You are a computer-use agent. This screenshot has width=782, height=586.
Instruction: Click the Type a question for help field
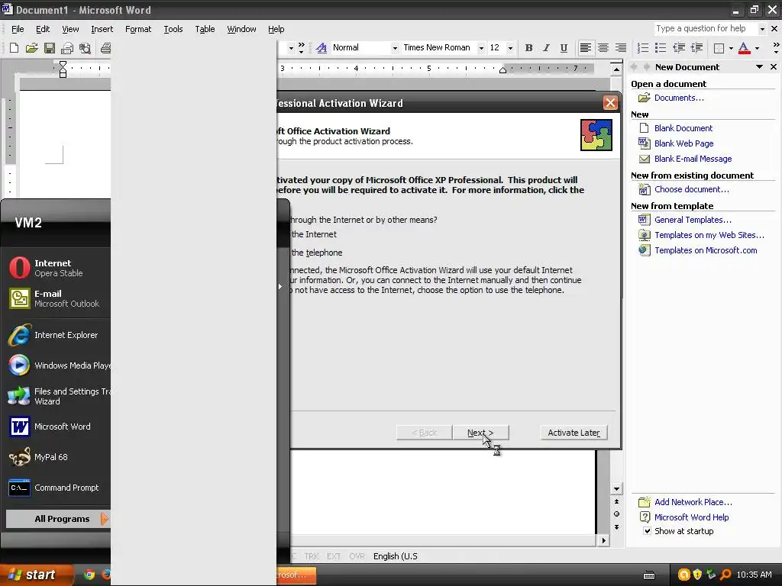click(x=705, y=29)
